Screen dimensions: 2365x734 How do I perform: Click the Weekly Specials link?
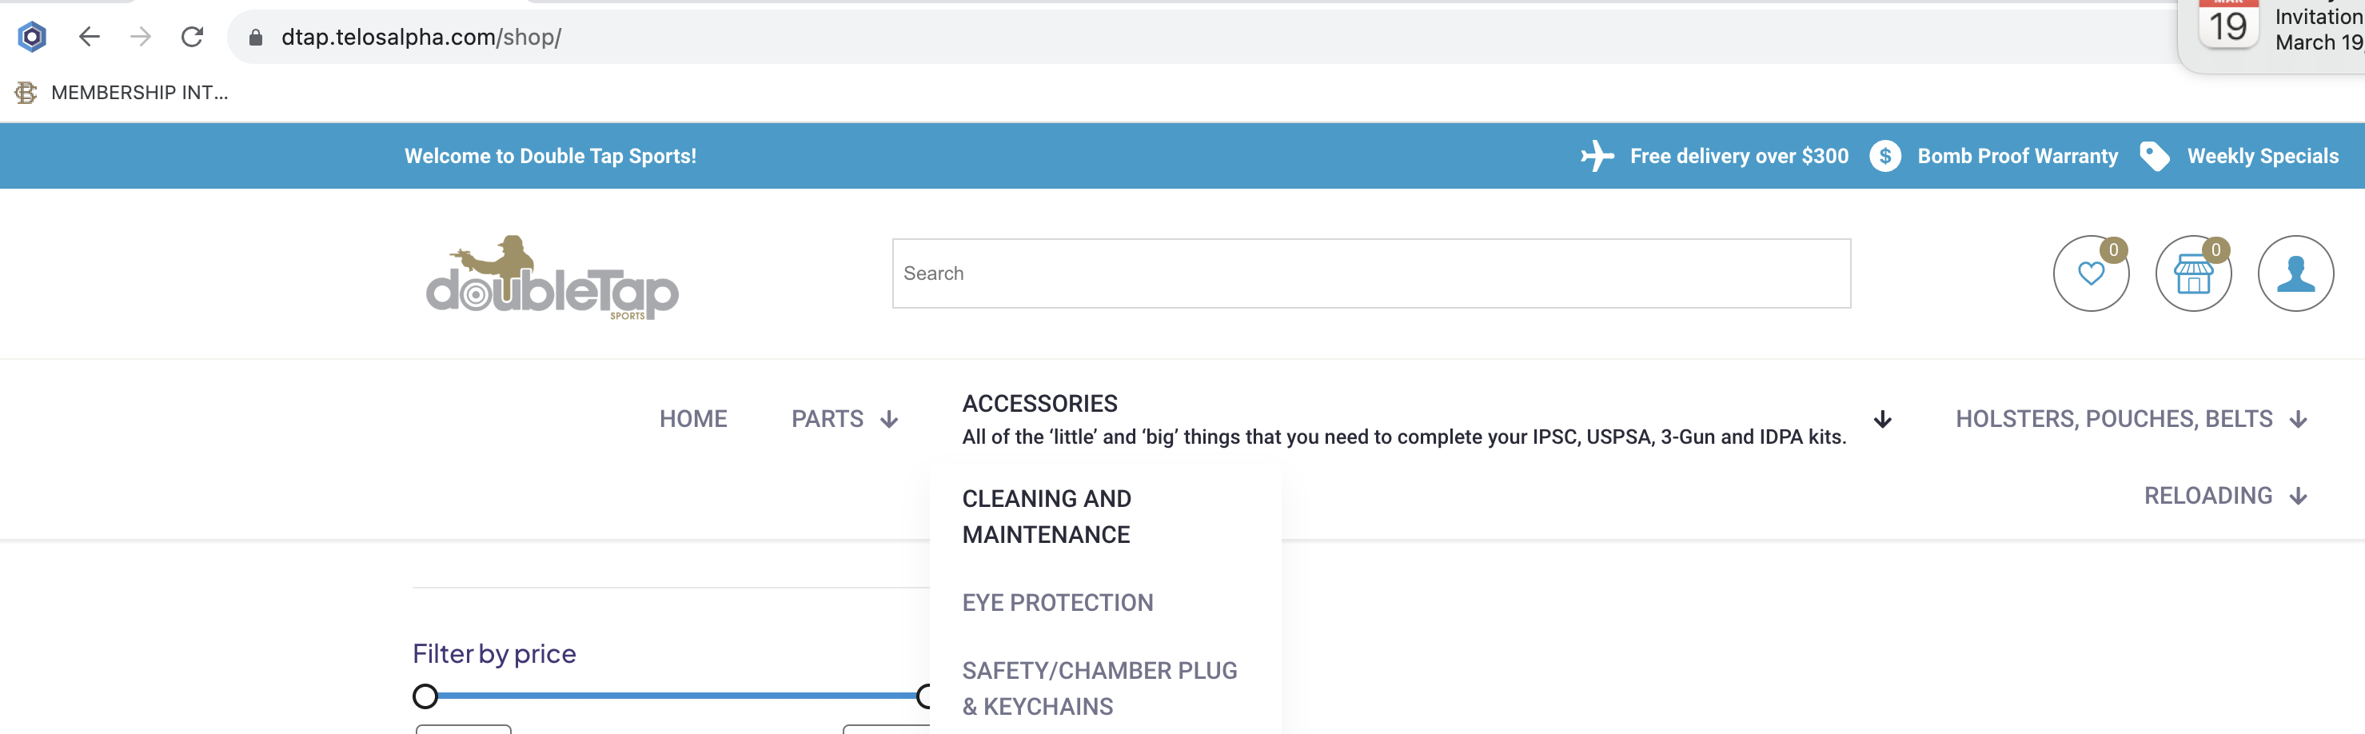[2262, 156]
